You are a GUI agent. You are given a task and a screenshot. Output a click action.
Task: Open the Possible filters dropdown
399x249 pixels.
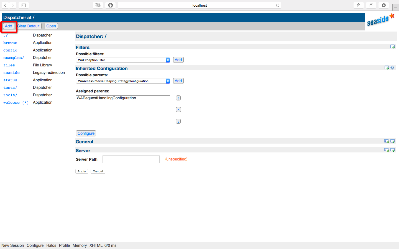(123, 60)
